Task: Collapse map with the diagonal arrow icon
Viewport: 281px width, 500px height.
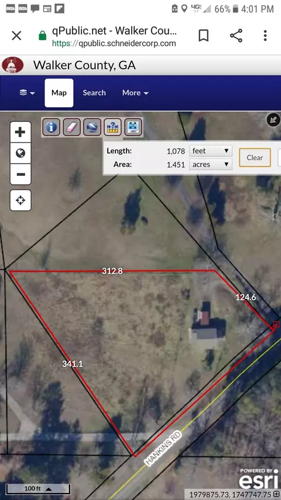Action: tap(273, 120)
